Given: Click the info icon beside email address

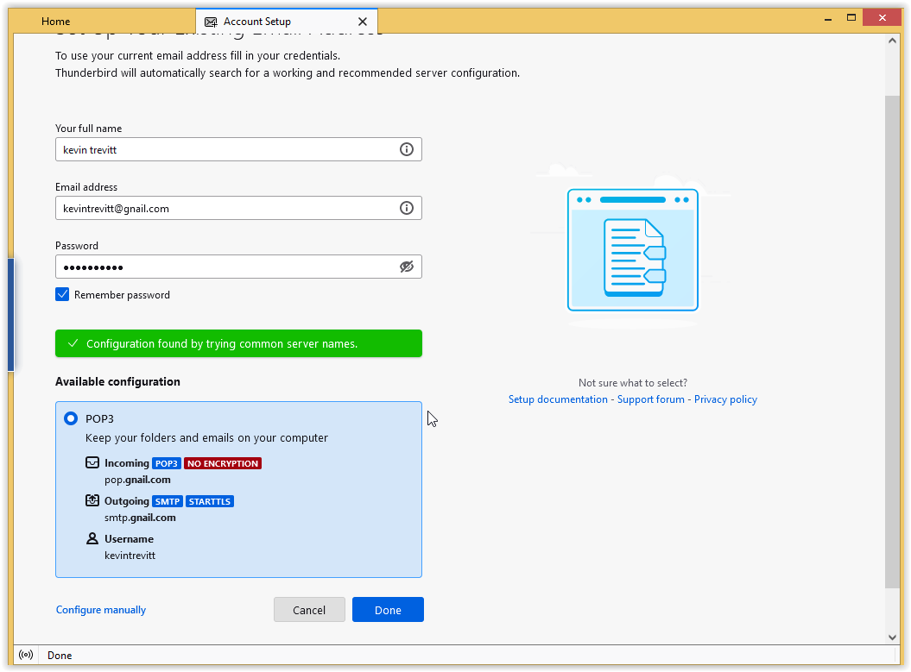Looking at the screenshot, I should point(407,208).
